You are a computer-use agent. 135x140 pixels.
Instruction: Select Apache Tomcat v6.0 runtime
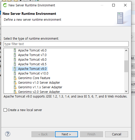(x=32, y=50)
